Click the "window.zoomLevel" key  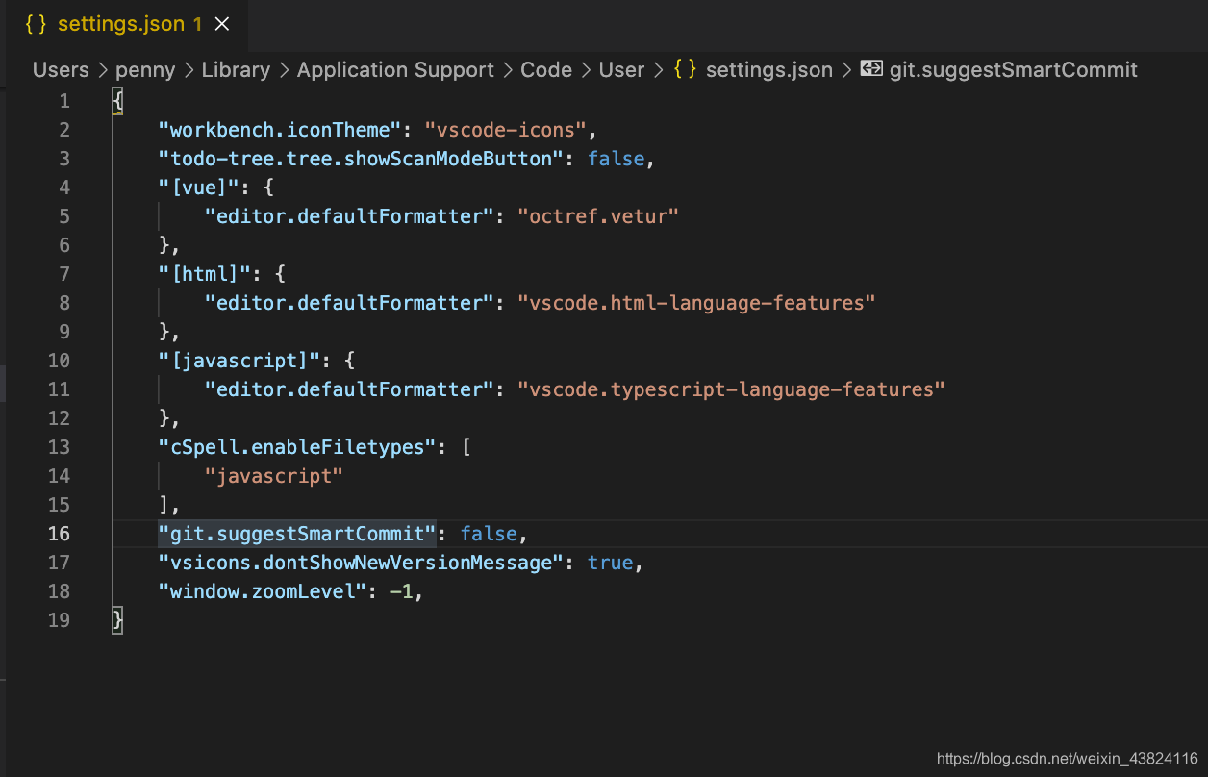(263, 591)
